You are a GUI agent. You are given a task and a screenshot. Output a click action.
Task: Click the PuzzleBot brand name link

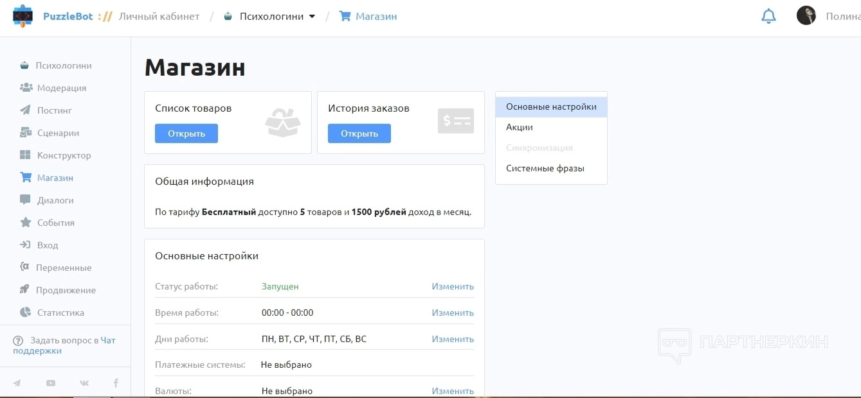(x=68, y=16)
